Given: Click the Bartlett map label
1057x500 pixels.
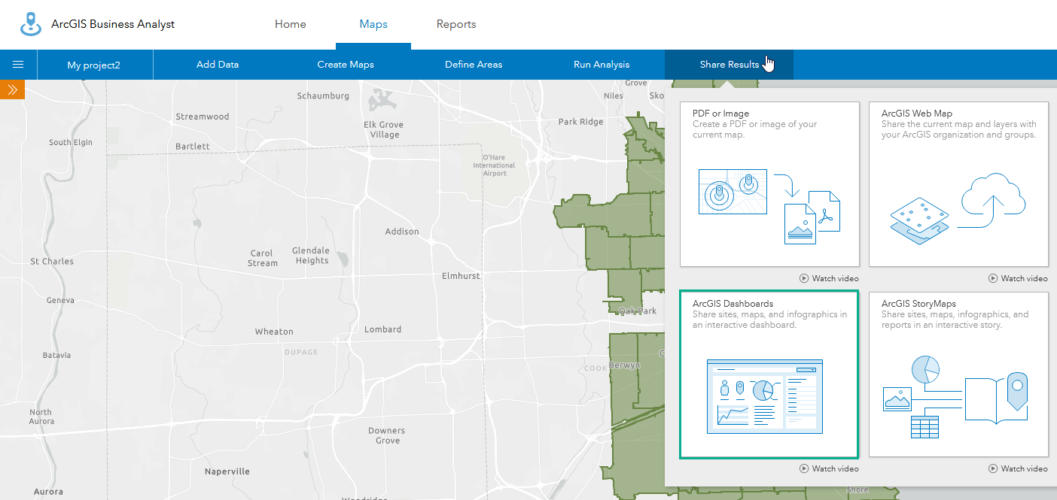Looking at the screenshot, I should coord(193,147).
